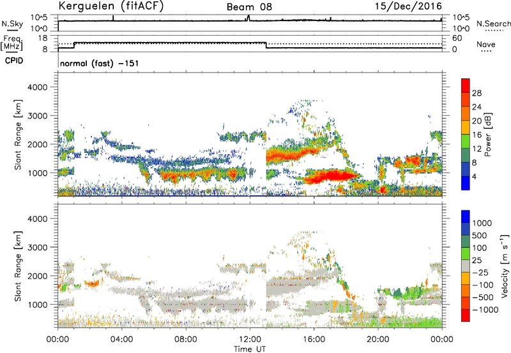Click the "60" tick on the right of the Freq. panel

point(457,38)
